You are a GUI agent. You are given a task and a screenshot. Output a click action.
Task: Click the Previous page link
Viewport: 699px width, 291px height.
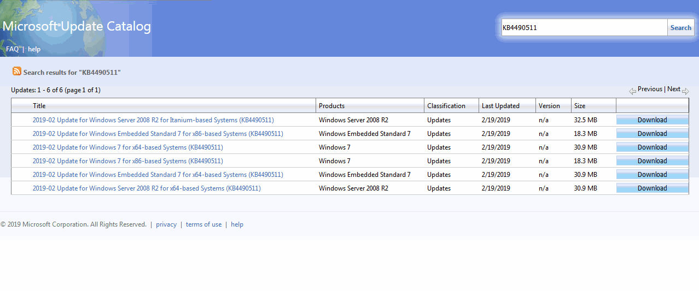[650, 89]
